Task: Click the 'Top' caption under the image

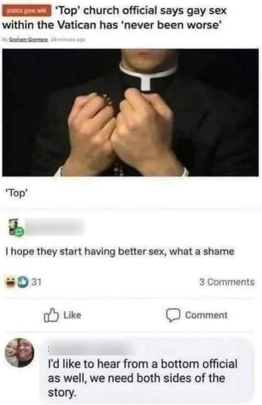Action: coord(17,193)
